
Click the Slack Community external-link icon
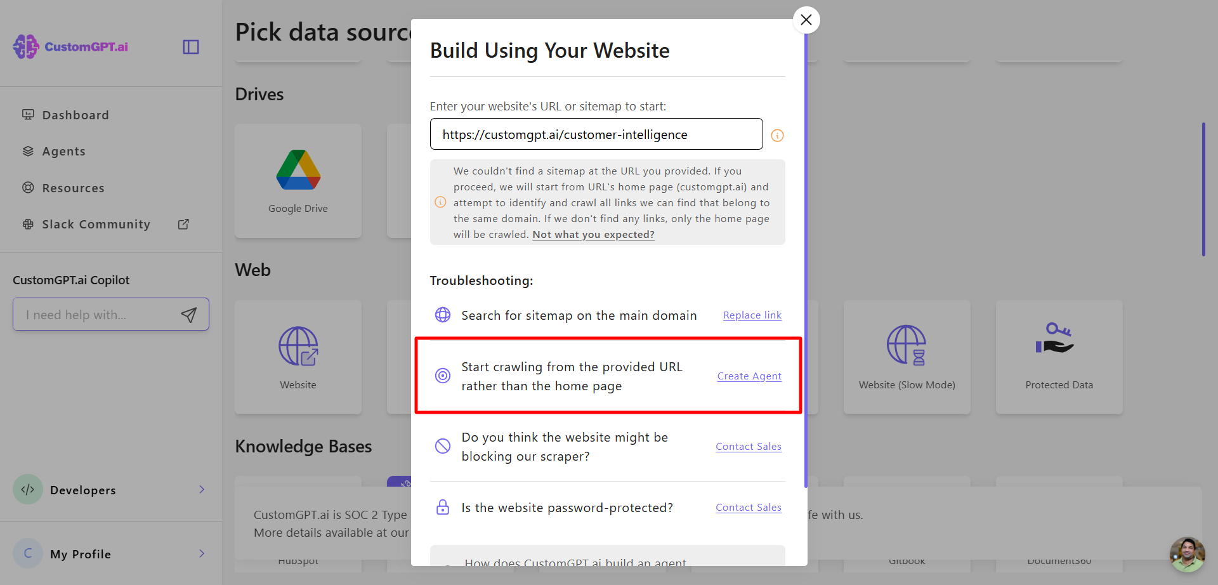tap(183, 224)
